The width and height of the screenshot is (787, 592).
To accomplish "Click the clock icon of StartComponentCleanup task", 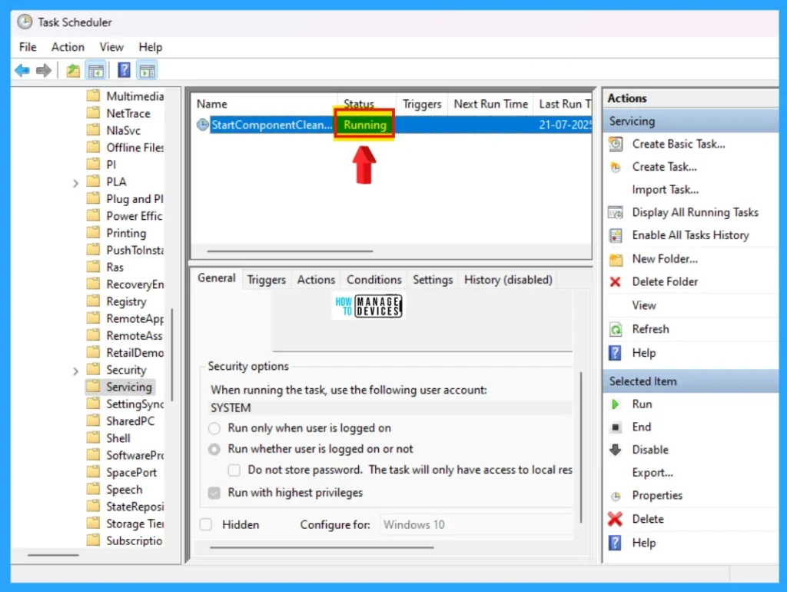I will (x=202, y=125).
